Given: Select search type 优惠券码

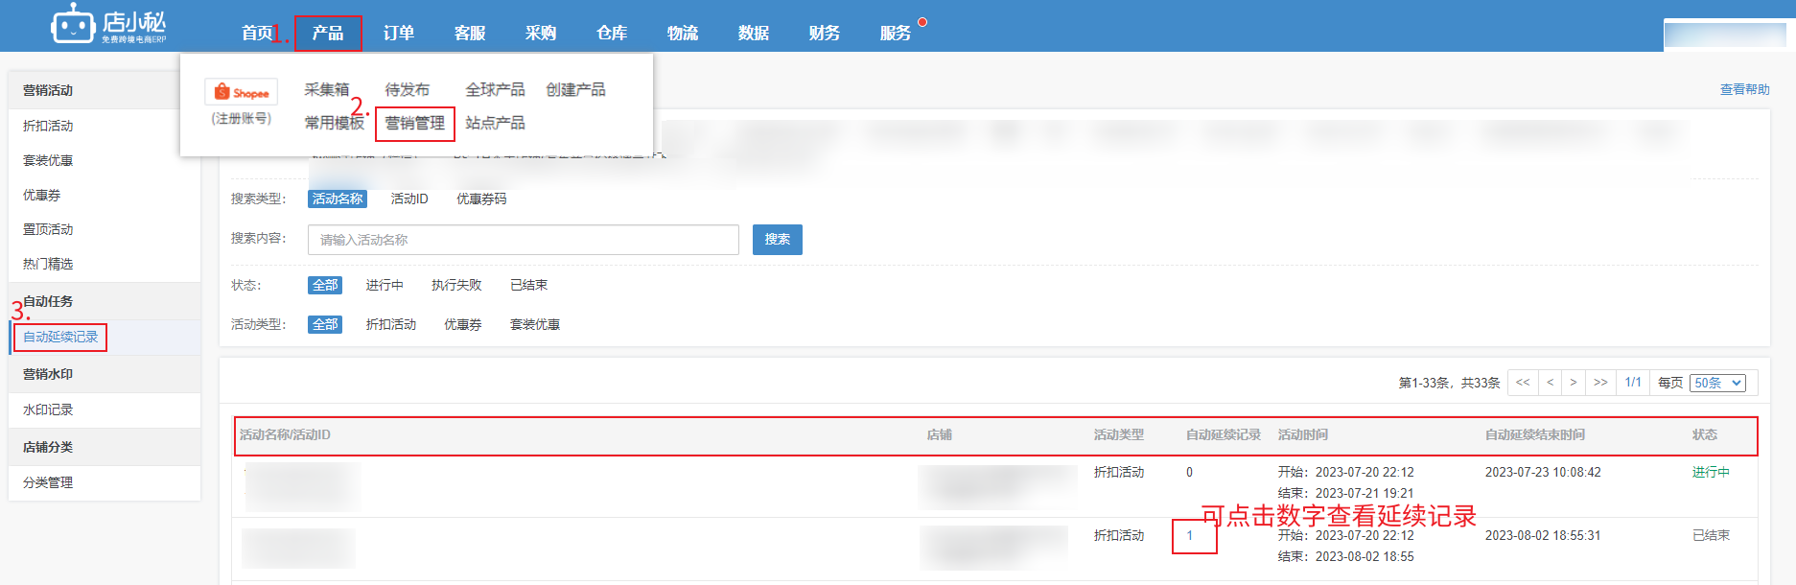Looking at the screenshot, I should (481, 199).
